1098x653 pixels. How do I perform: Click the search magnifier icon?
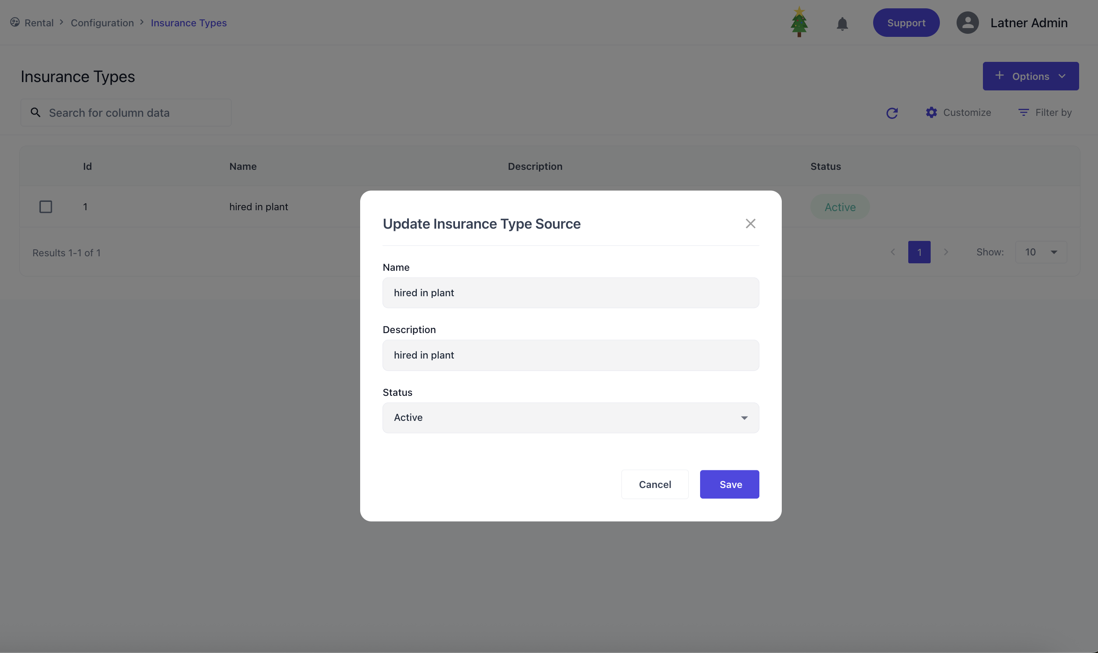(x=36, y=113)
